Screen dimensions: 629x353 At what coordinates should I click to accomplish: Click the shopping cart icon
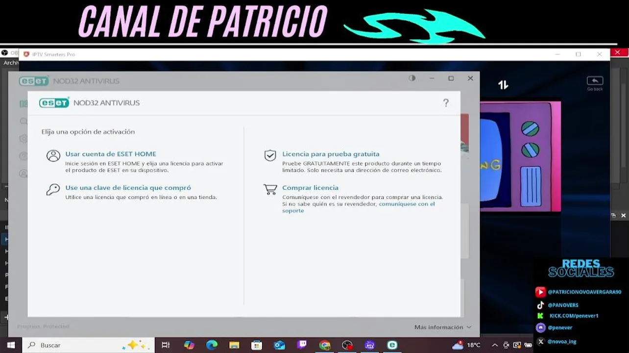click(270, 189)
